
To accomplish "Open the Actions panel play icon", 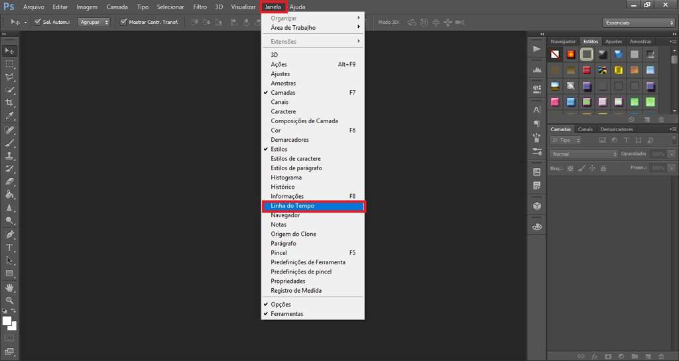I will 537,49.
